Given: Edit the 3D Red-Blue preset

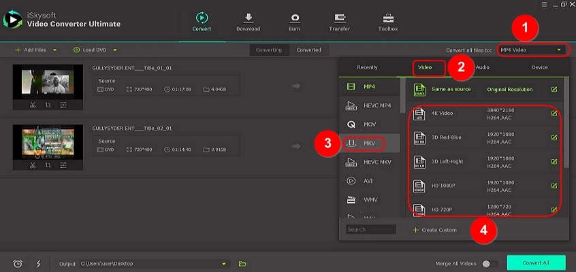Looking at the screenshot, I should (x=554, y=137).
